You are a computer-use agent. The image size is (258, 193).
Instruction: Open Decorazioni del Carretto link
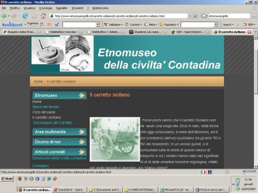pyautogui.click(x=53, y=122)
